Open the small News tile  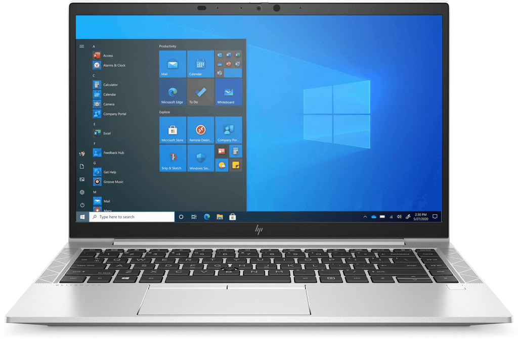coord(222,151)
